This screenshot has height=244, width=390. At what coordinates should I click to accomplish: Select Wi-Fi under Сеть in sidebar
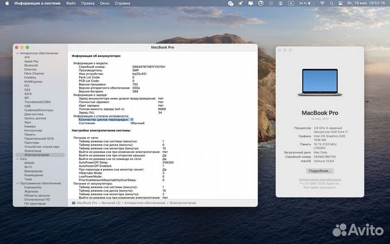pyautogui.click(x=28, y=167)
